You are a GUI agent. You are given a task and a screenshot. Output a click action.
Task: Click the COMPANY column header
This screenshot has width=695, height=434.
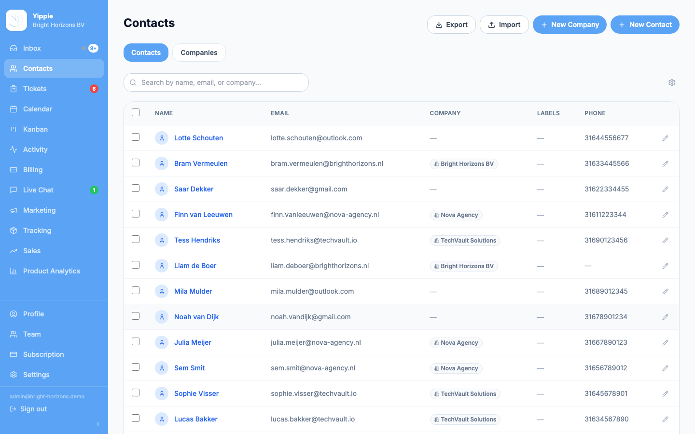click(445, 113)
